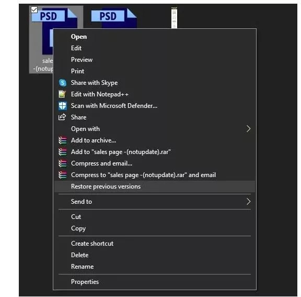
Task: Click the Skype icon in context menu
Action: pyautogui.click(x=63, y=83)
